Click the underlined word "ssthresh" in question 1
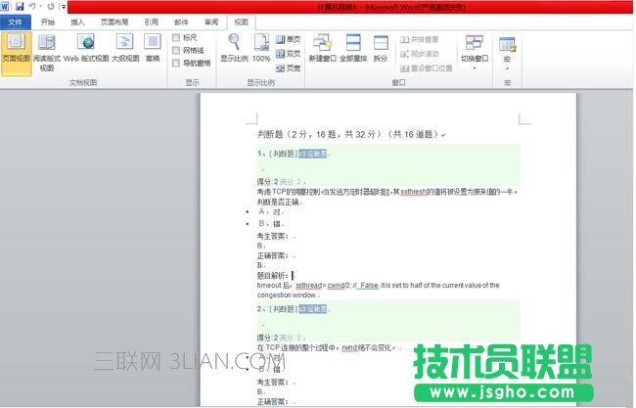Image resolution: width=636 pixels, height=408 pixels. [x=413, y=192]
